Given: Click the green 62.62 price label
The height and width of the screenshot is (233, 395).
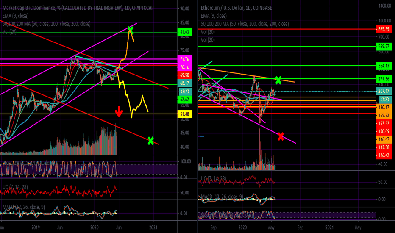Looking at the screenshot, I should click(185, 99).
